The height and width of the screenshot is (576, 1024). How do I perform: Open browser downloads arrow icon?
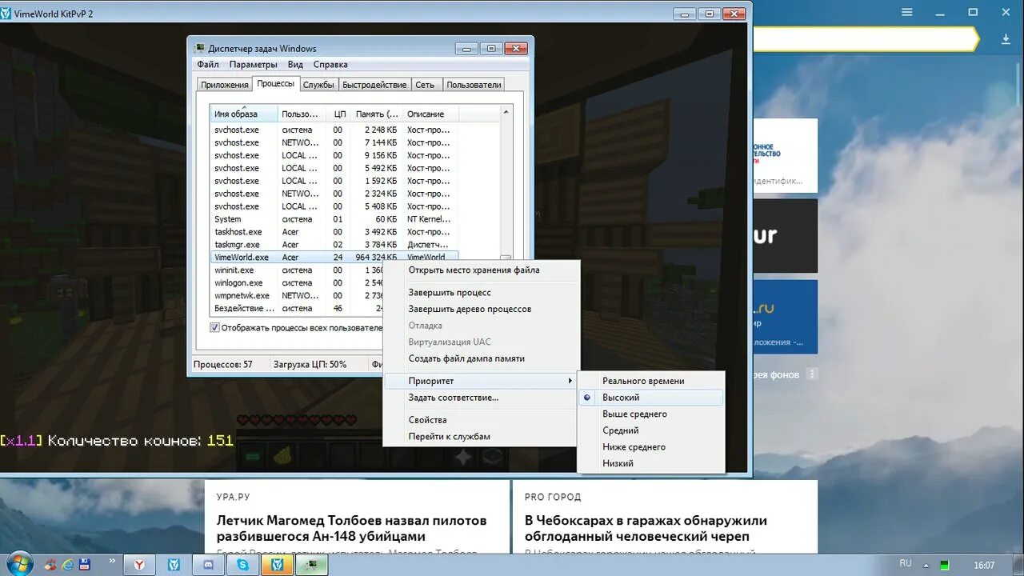tap(1006, 39)
